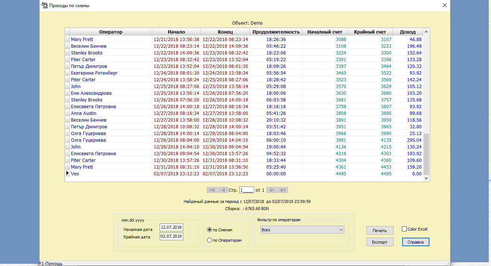Click start time 12/28/2018 14:00:14

(x=176, y=134)
